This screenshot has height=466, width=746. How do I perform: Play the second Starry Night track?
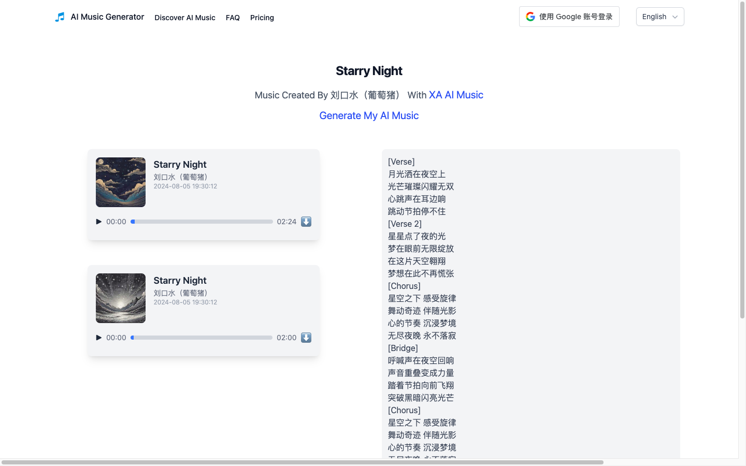[x=99, y=338]
